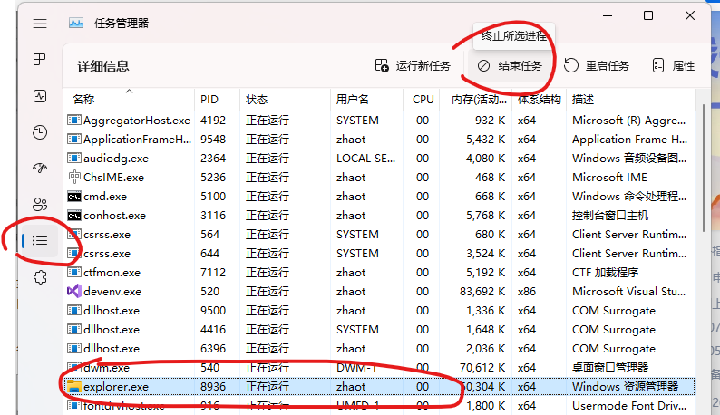
Task: Maximize the Task Manager window
Action: [648, 15]
